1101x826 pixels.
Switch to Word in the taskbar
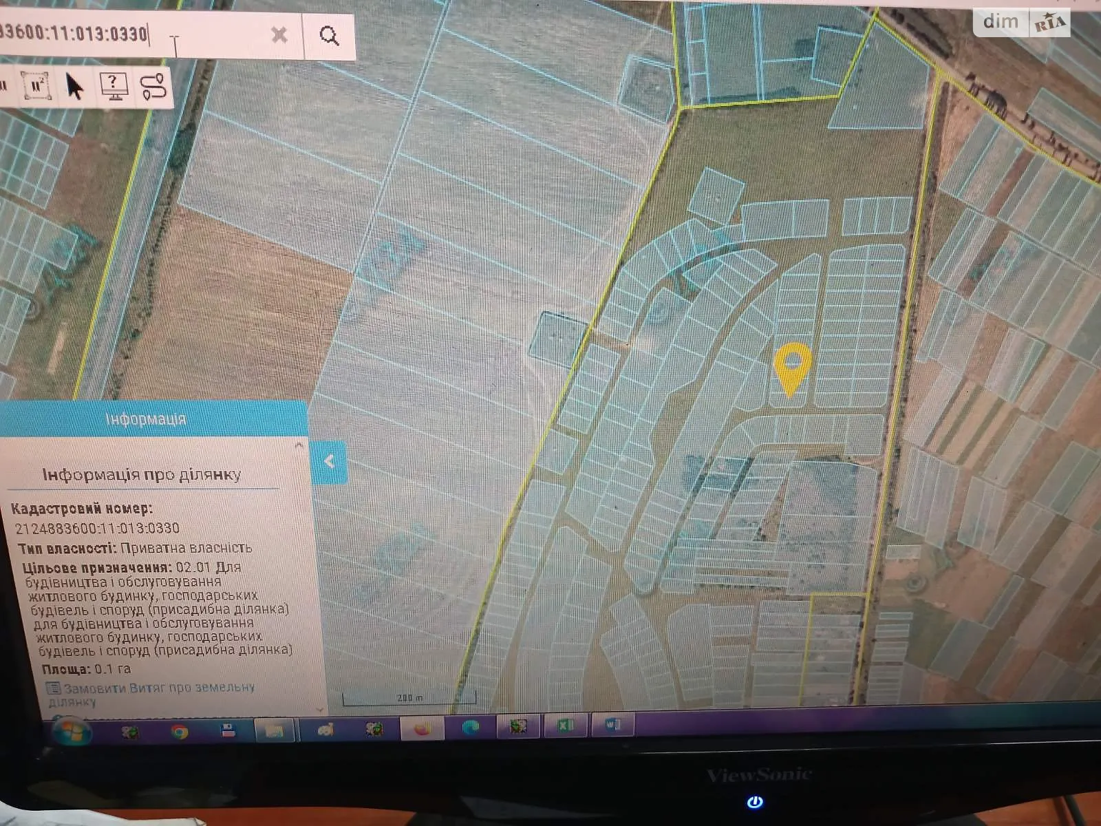[612, 725]
